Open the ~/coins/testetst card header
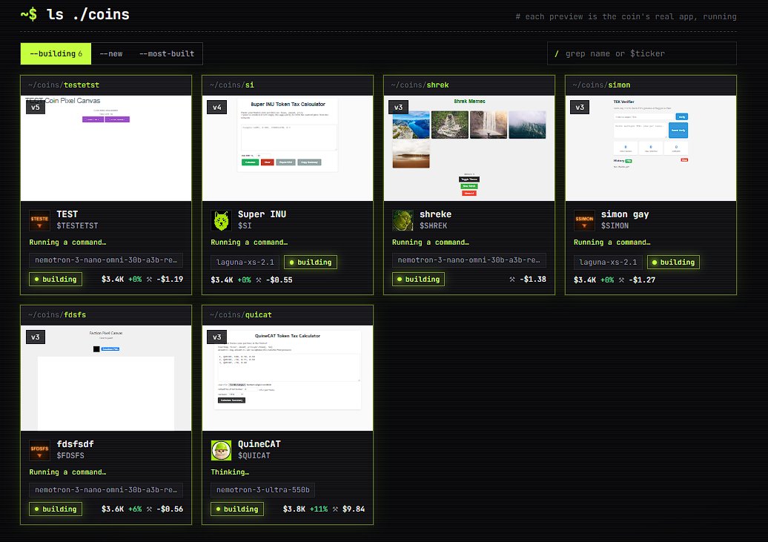 coord(106,85)
